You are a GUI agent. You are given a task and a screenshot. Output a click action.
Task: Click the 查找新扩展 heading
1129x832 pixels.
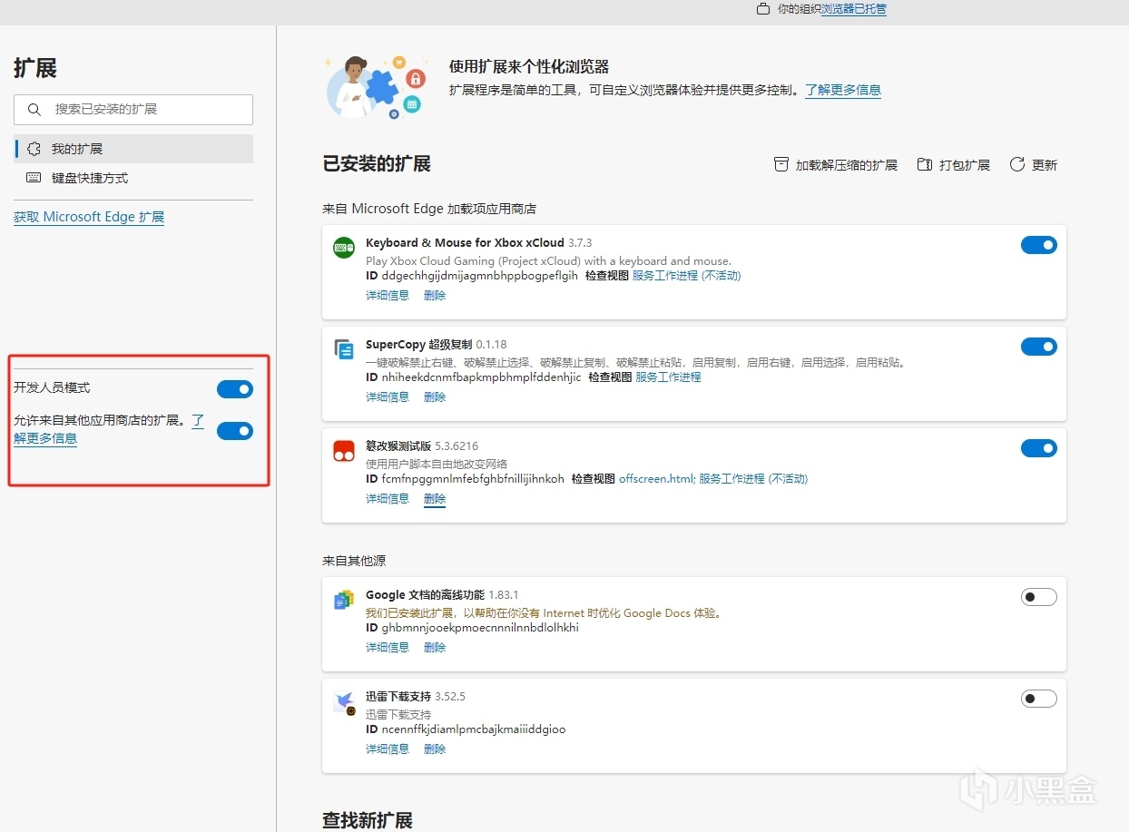pos(368,820)
